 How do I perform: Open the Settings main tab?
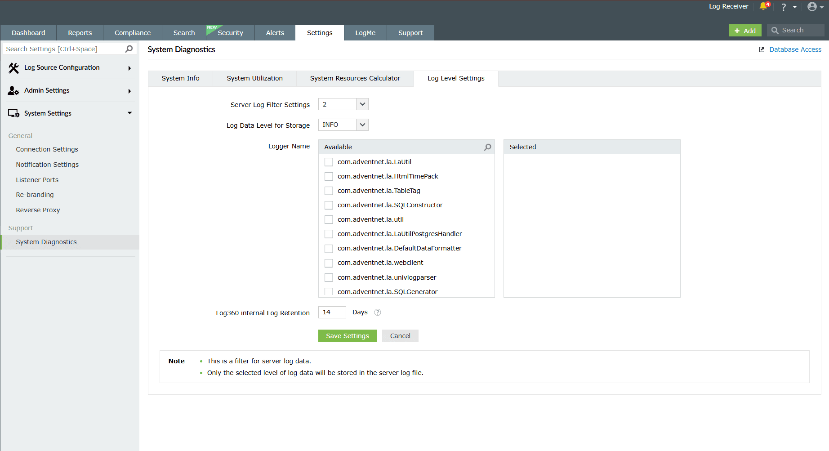click(x=320, y=33)
